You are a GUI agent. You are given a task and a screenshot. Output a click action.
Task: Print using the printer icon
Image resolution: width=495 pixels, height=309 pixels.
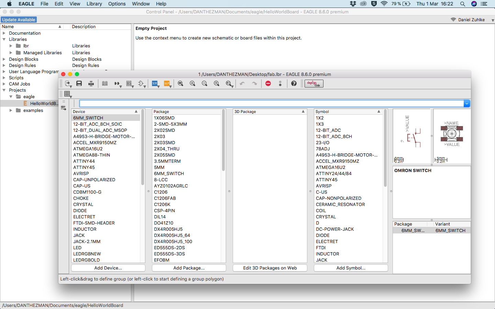click(91, 83)
